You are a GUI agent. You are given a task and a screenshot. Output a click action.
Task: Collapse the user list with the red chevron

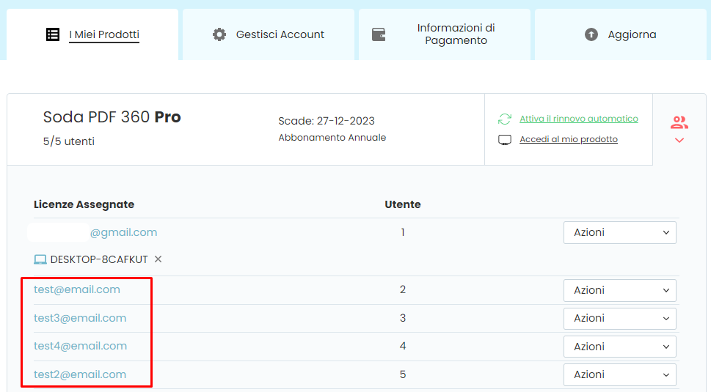679,141
